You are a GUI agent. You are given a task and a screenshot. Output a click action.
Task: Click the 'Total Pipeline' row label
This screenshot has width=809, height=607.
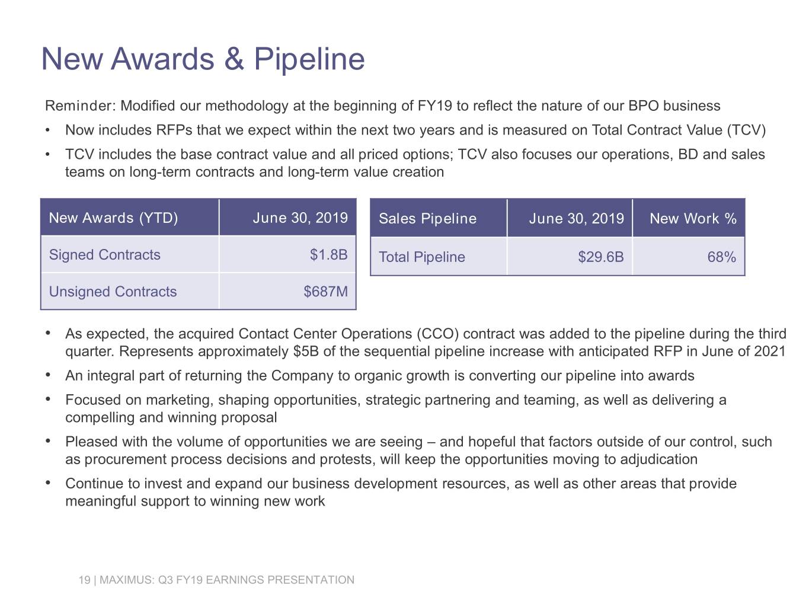[421, 257]
